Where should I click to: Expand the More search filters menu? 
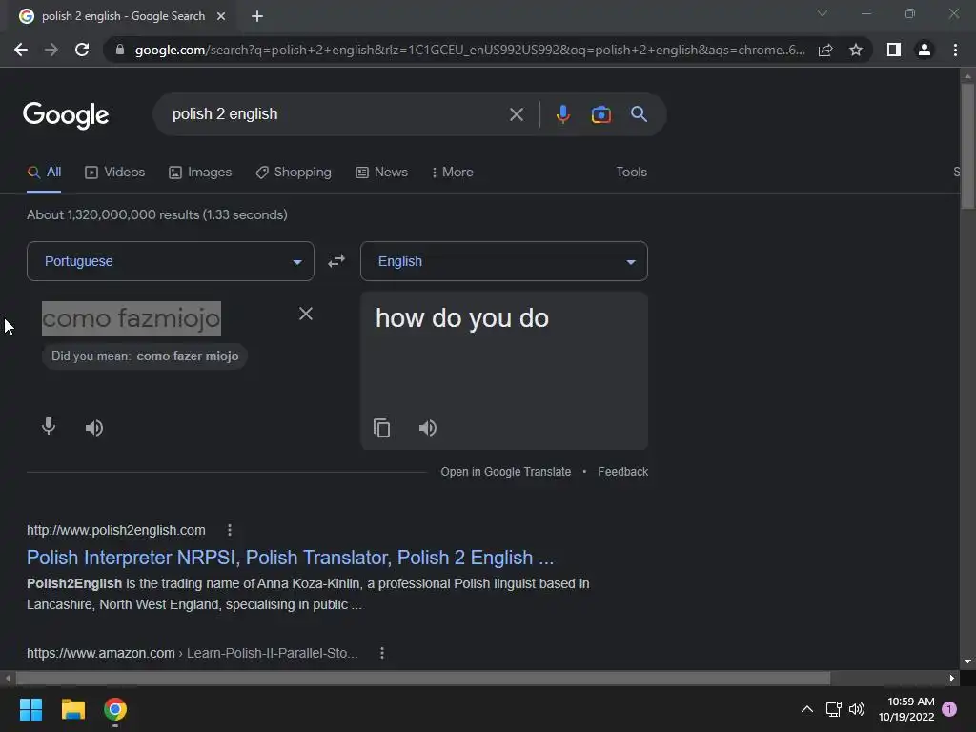tap(453, 173)
